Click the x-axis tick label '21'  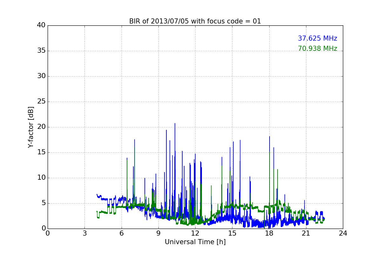tap(306, 233)
